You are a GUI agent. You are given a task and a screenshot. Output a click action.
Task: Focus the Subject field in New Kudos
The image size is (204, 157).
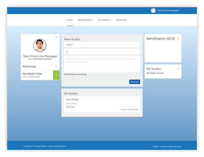tap(102, 45)
